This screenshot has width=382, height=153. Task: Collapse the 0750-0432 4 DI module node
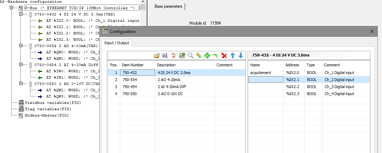(21, 14)
